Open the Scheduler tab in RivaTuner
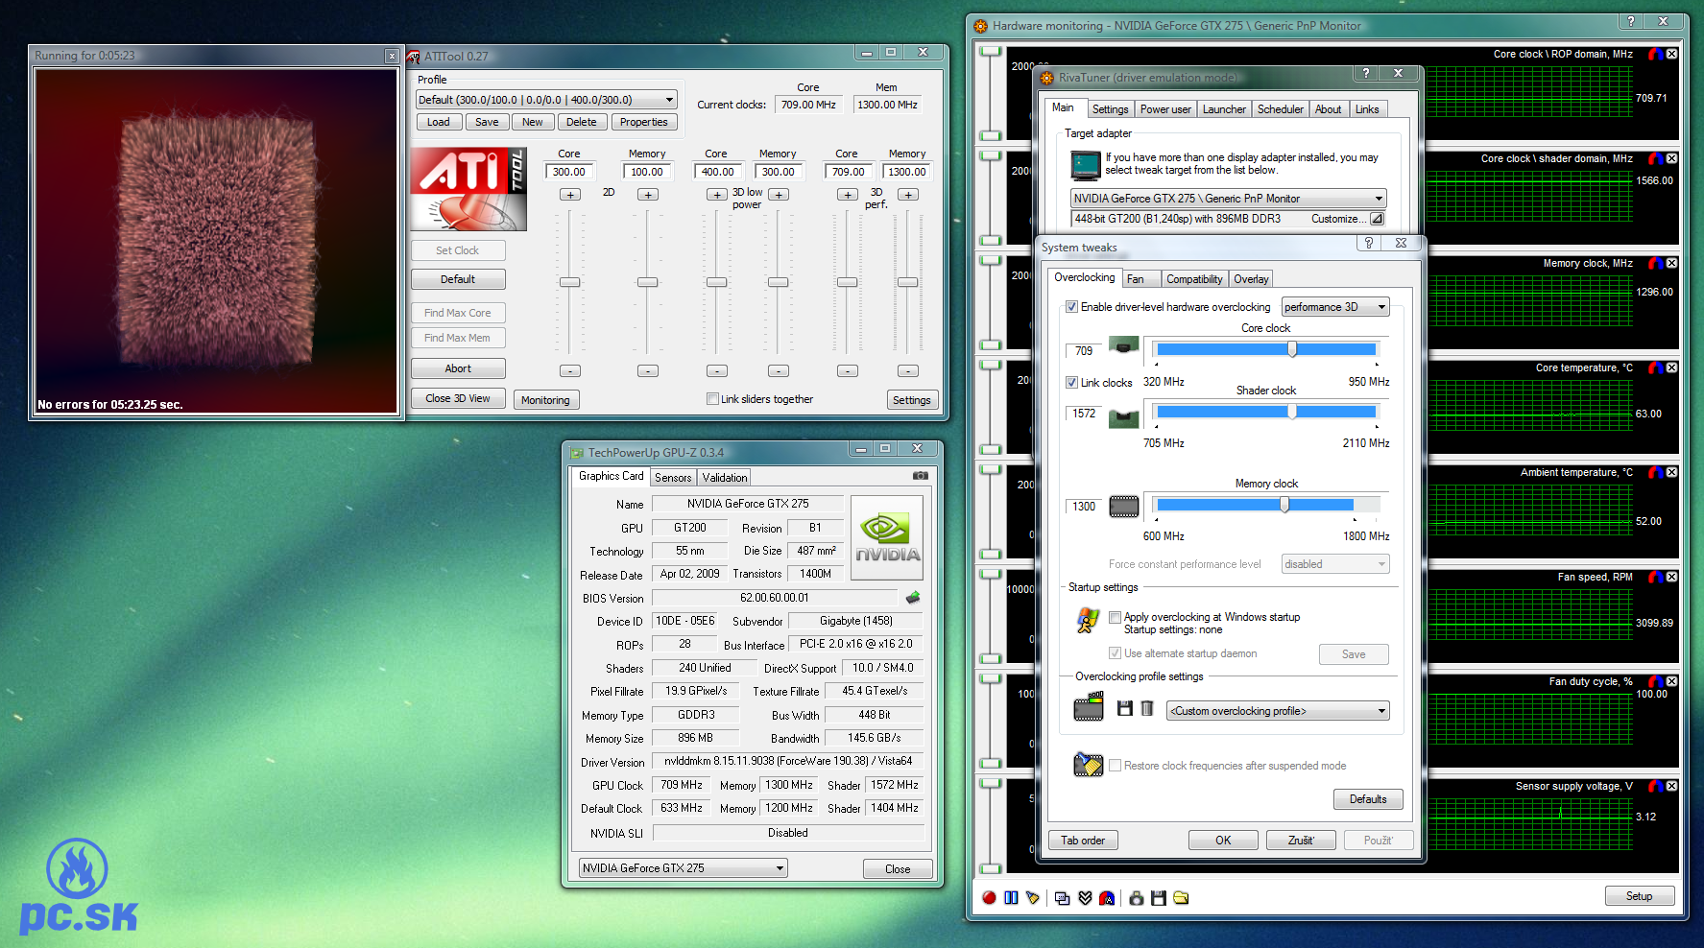1704x948 pixels. click(1281, 109)
